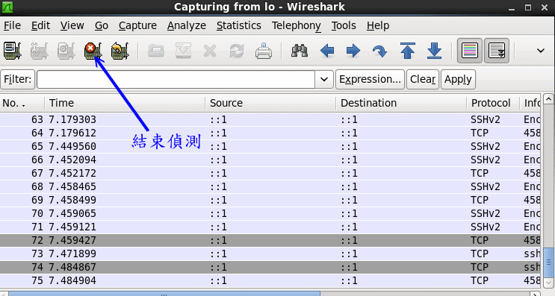Open the filter history dropdown arrow
555x296 pixels.
(324, 79)
